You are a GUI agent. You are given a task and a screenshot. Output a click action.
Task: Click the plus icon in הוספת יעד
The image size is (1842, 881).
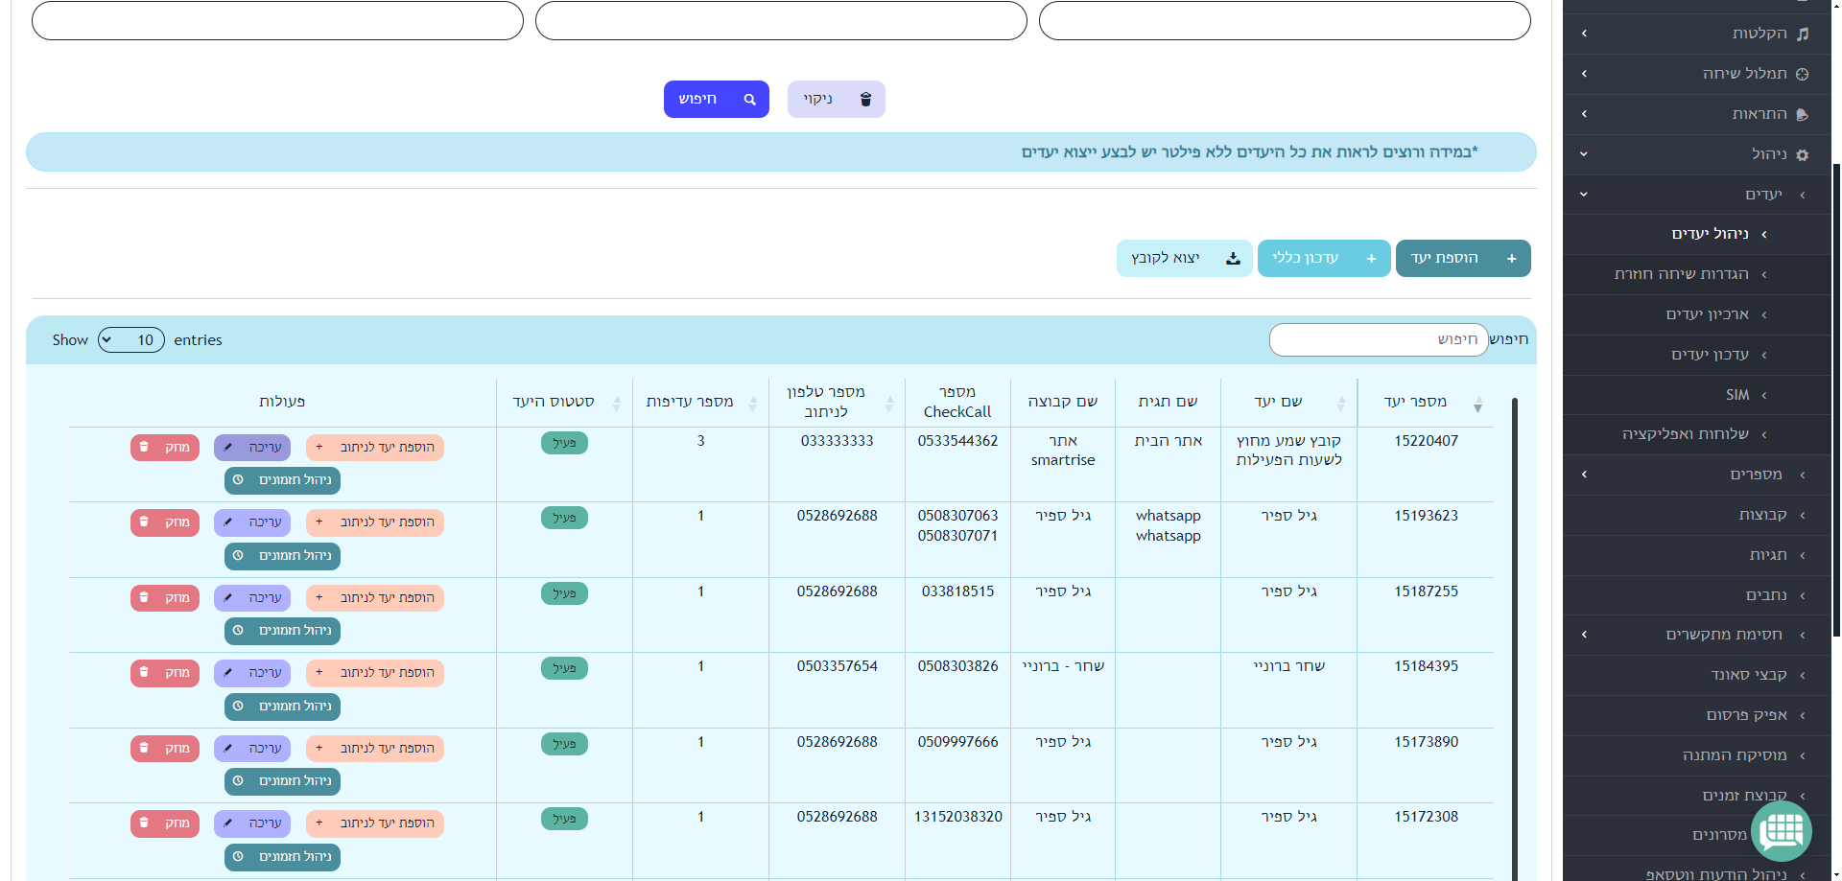(x=1511, y=258)
